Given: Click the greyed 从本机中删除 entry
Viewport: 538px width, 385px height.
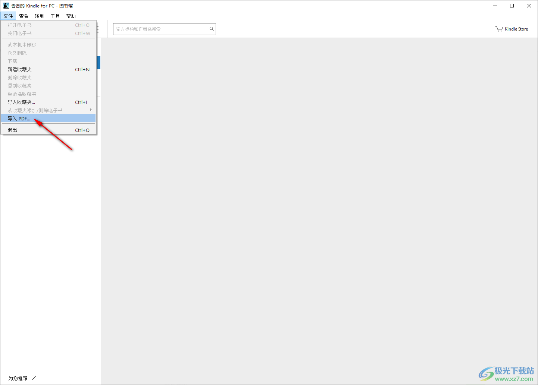Looking at the screenshot, I should pos(49,45).
